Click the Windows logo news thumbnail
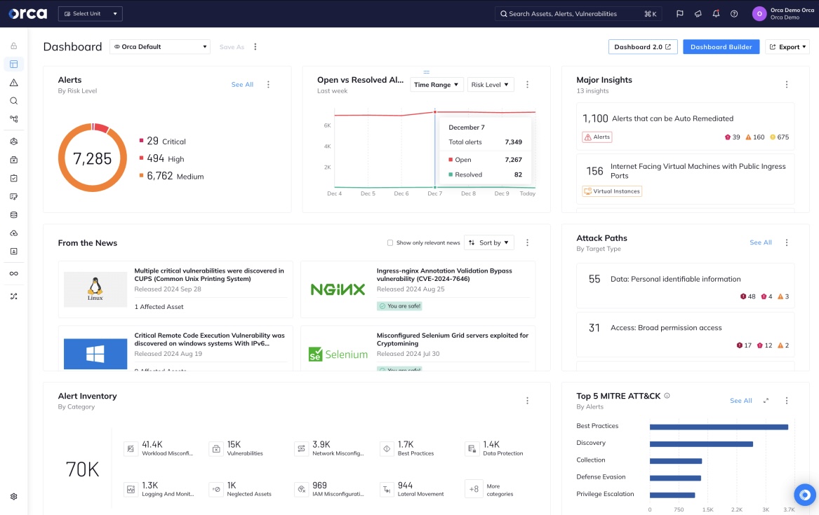 (x=95, y=354)
